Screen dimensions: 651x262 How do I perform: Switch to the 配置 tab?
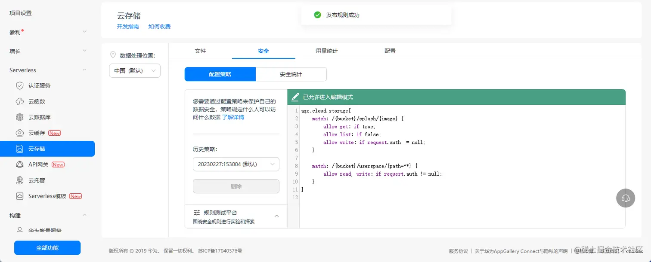[390, 51]
